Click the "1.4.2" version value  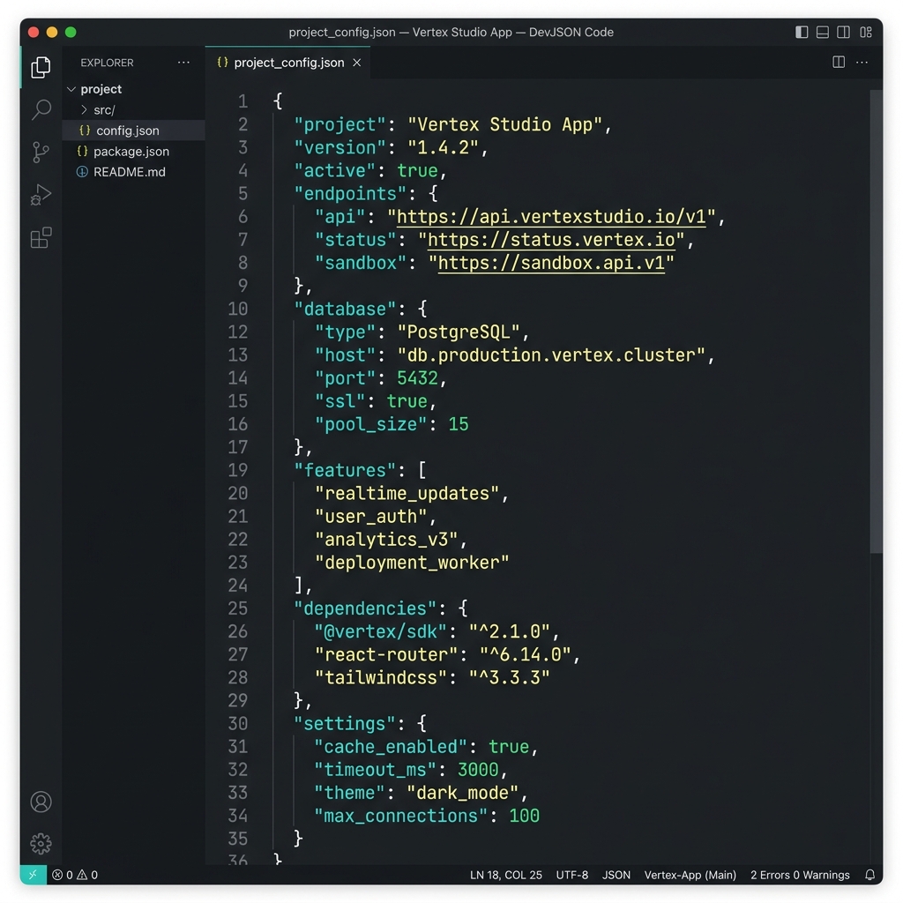pos(443,147)
